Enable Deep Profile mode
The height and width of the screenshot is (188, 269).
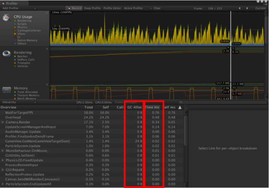92,8
